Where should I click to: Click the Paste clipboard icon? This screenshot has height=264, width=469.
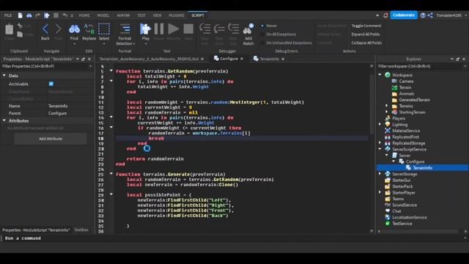pyautogui.click(x=10, y=29)
